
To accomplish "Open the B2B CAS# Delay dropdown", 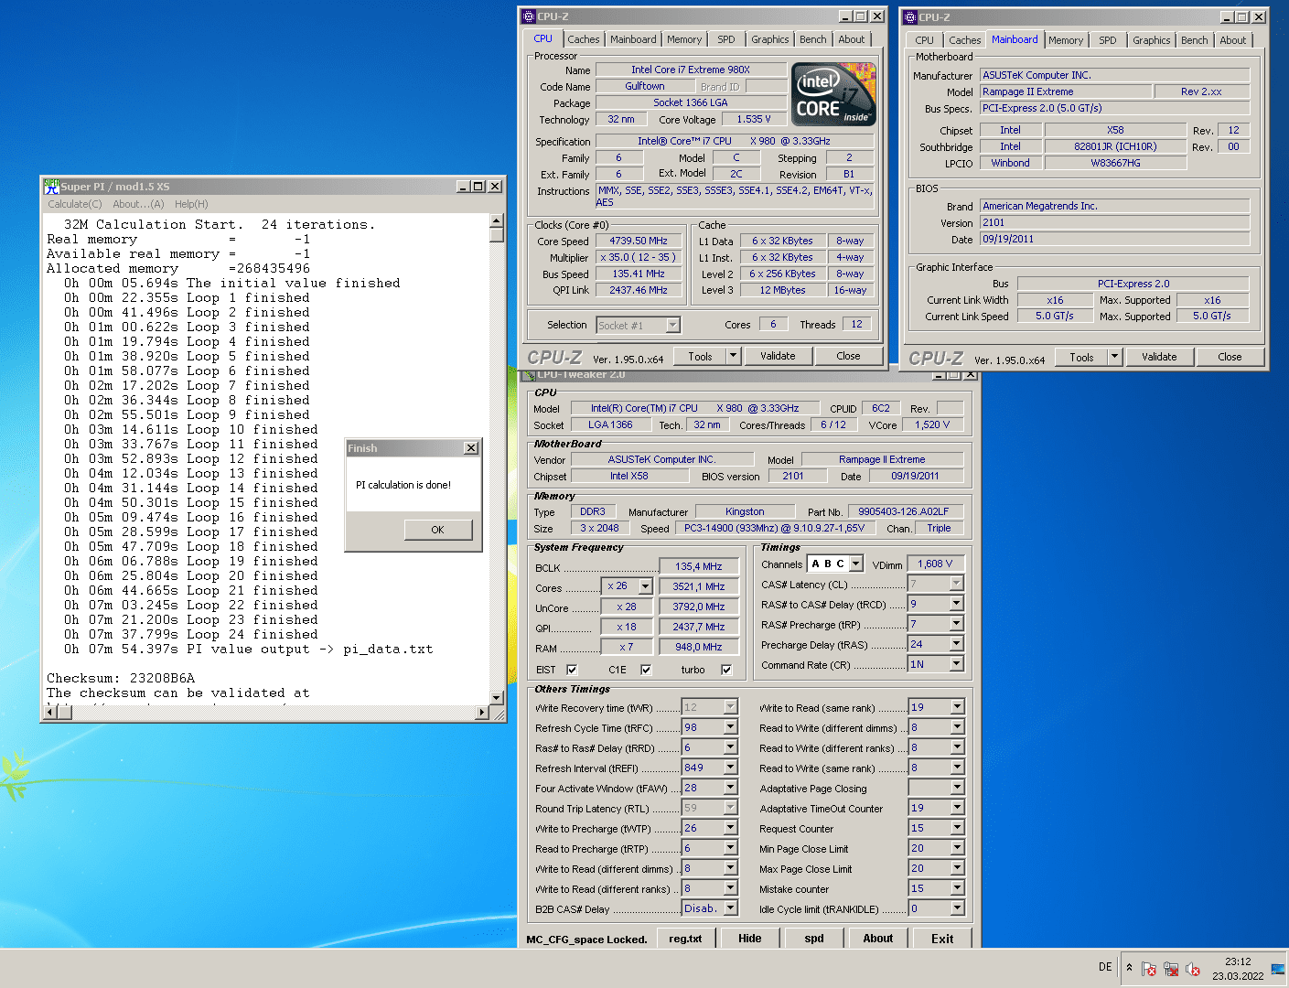I will click(730, 908).
